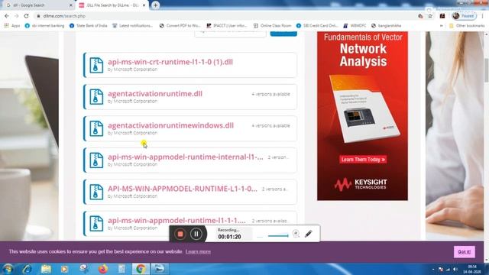Image resolution: width=489 pixels, height=275 pixels.
Task: Select the recorder pencil annotation tool
Action: (309, 233)
